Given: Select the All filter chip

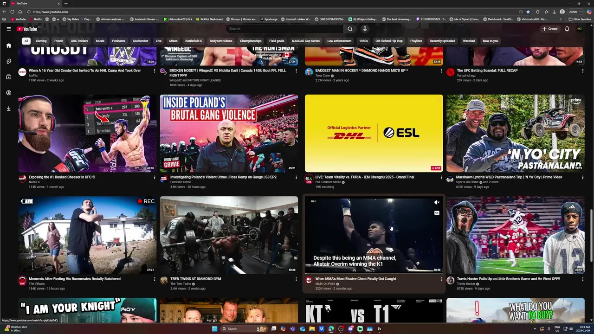Looking at the screenshot, I should (x=26, y=41).
